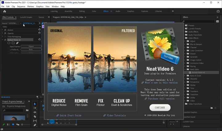
Task: Open Effect Controls panel menu
Action: [x=16, y=17]
